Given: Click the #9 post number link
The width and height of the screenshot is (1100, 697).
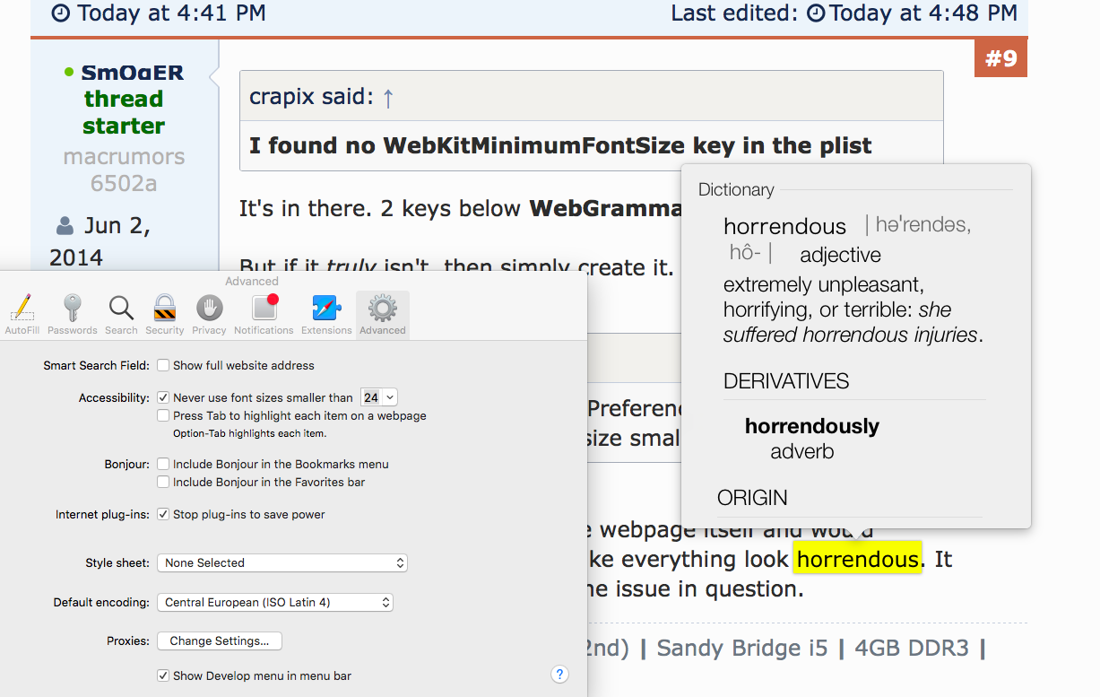Looking at the screenshot, I should pos(1000,59).
